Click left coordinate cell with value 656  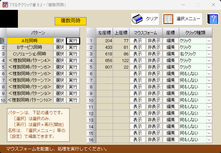click(104, 61)
